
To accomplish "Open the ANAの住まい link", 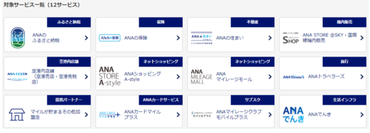I will 230,38.
